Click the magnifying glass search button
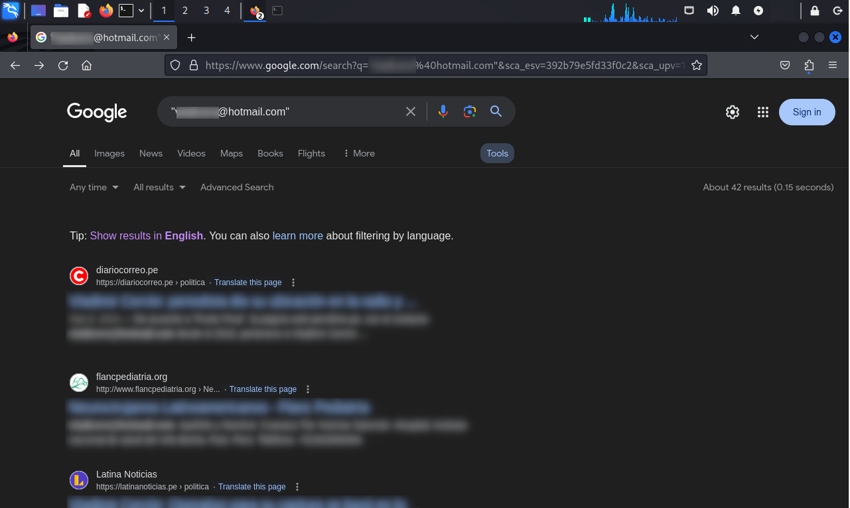Image resolution: width=850 pixels, height=508 pixels. point(496,111)
